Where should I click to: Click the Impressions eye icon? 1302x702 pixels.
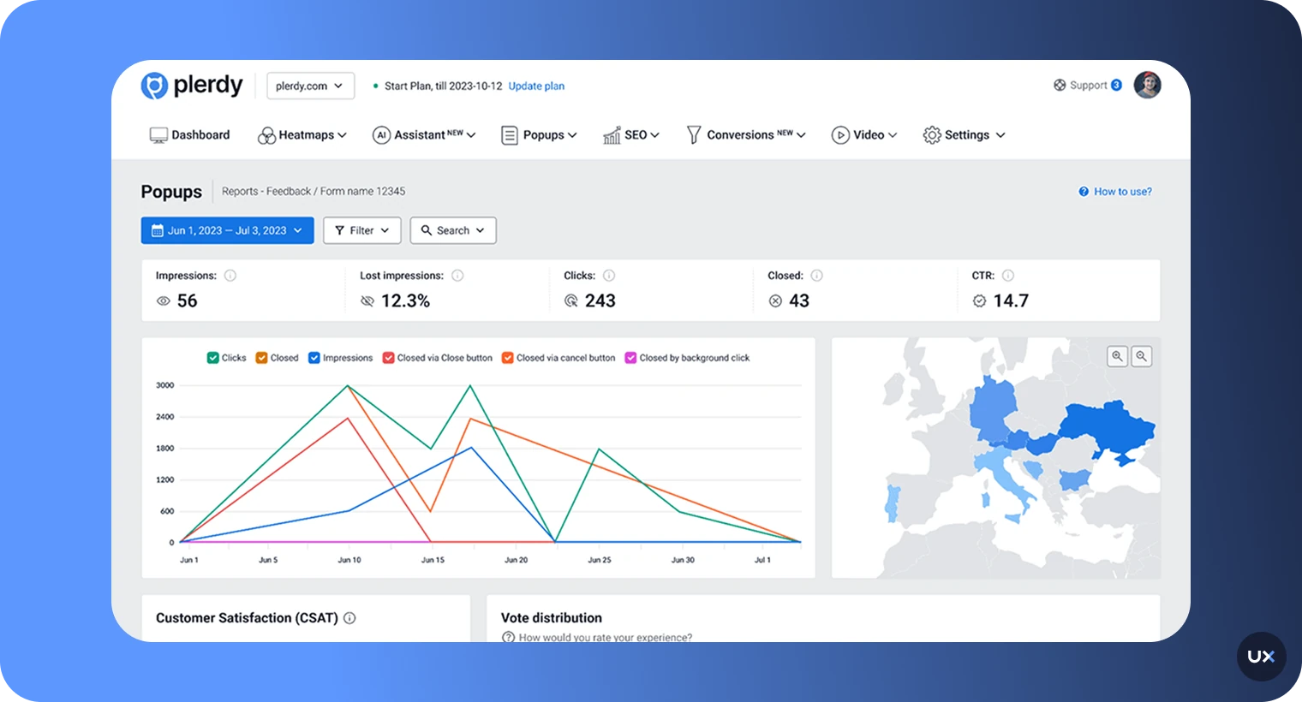(x=163, y=301)
